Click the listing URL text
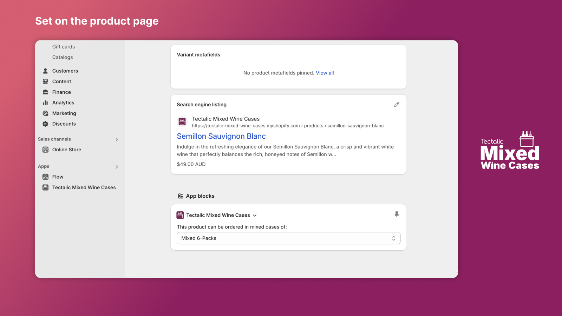Screen dimensions: 562x316 (288, 126)
